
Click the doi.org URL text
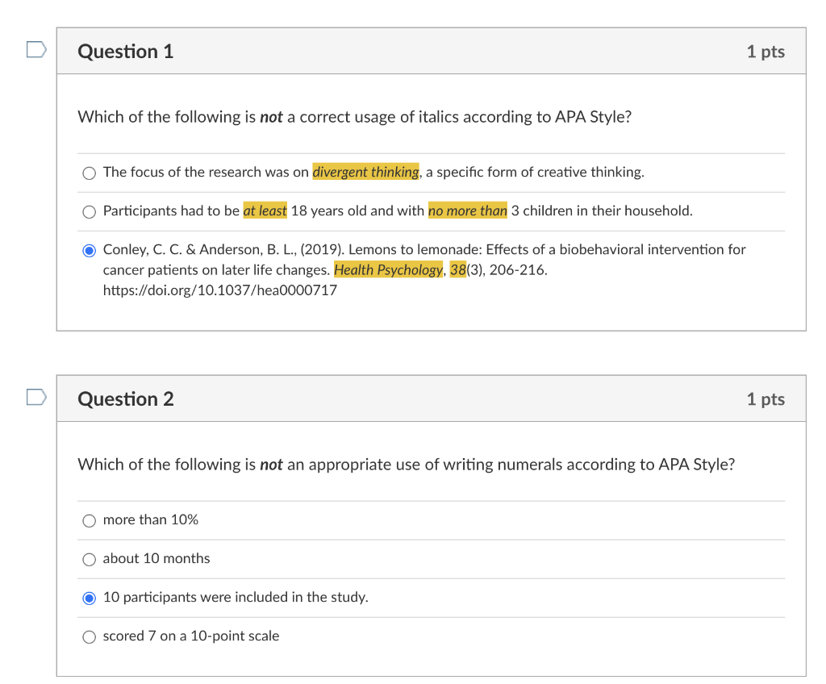coord(220,290)
